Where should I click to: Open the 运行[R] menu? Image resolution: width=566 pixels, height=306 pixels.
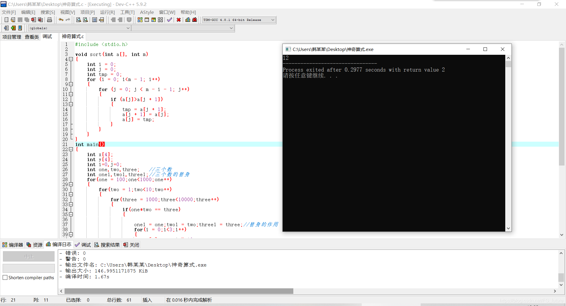[x=107, y=12]
